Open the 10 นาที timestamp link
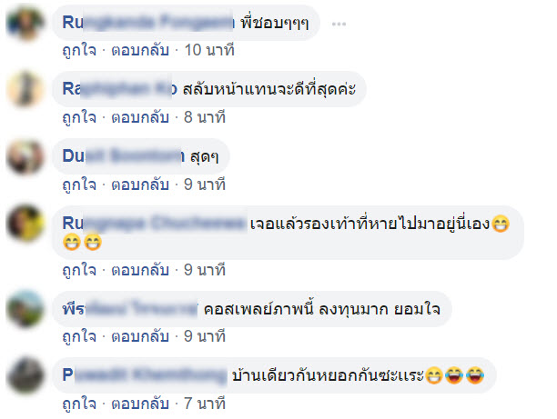 click(x=209, y=50)
